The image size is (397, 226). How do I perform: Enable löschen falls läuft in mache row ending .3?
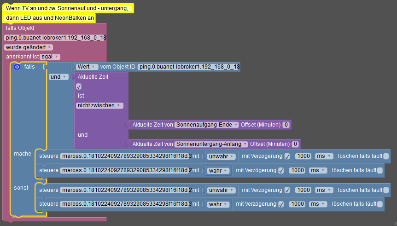coord(386,156)
